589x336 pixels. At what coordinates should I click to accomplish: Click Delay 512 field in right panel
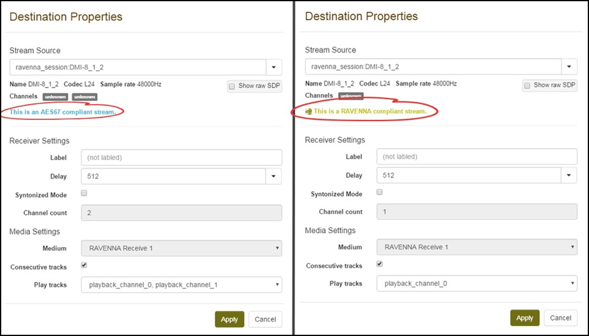coord(469,175)
